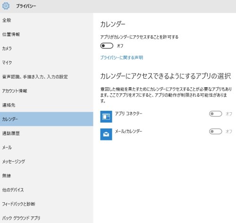Screen dimensions: 236x223
Task: Select アカウント情報 in the sidebar
Action: coord(47,91)
